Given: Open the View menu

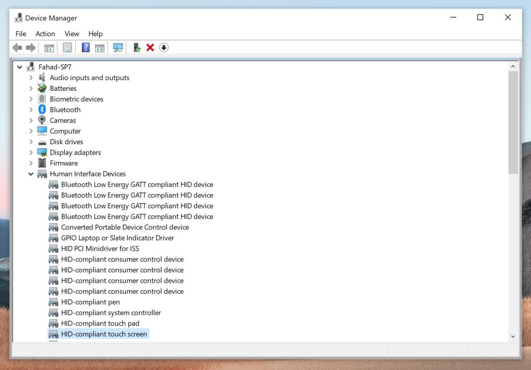Looking at the screenshot, I should point(72,34).
